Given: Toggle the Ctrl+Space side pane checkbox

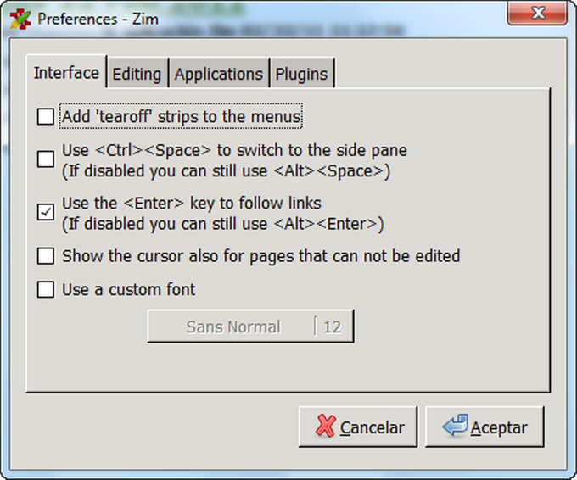Looking at the screenshot, I should 46,159.
